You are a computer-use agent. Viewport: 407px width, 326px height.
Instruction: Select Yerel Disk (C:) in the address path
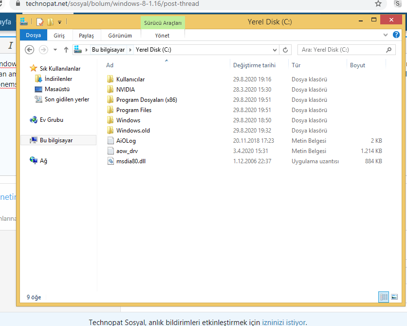[153, 50]
